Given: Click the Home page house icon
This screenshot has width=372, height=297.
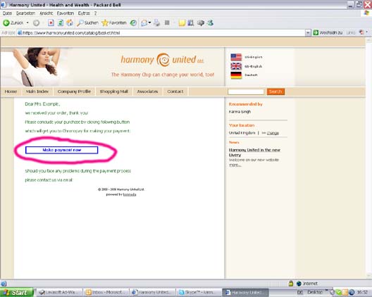Looking at the screenshot, I should coord(70,23).
